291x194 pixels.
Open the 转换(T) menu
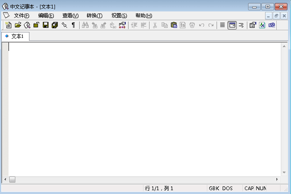click(95, 16)
